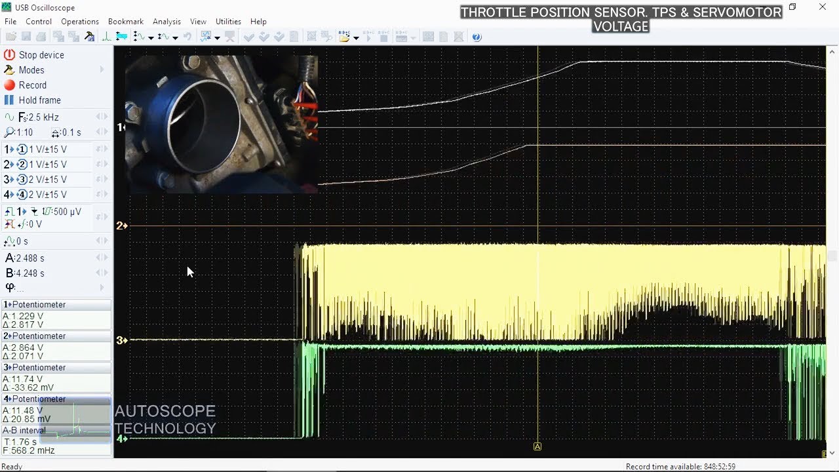Open dropdown arrow beside second waveform icon

point(175,38)
